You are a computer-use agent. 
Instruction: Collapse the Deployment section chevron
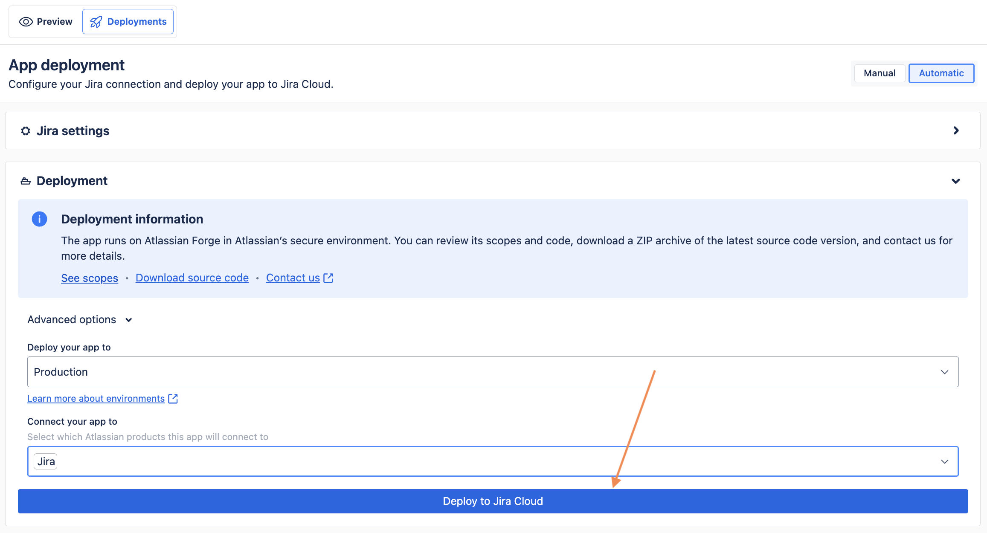[956, 181]
